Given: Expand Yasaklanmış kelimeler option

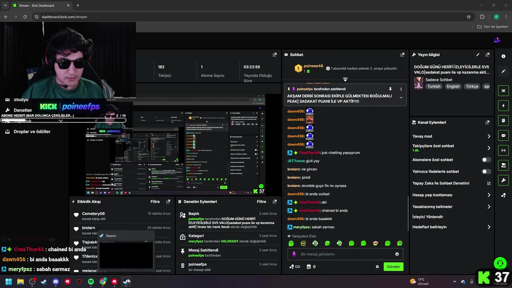Looking at the screenshot, I should pyautogui.click(x=451, y=207).
